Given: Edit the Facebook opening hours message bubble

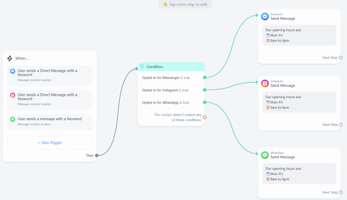Looking at the screenshot, I should pyautogui.click(x=299, y=35).
